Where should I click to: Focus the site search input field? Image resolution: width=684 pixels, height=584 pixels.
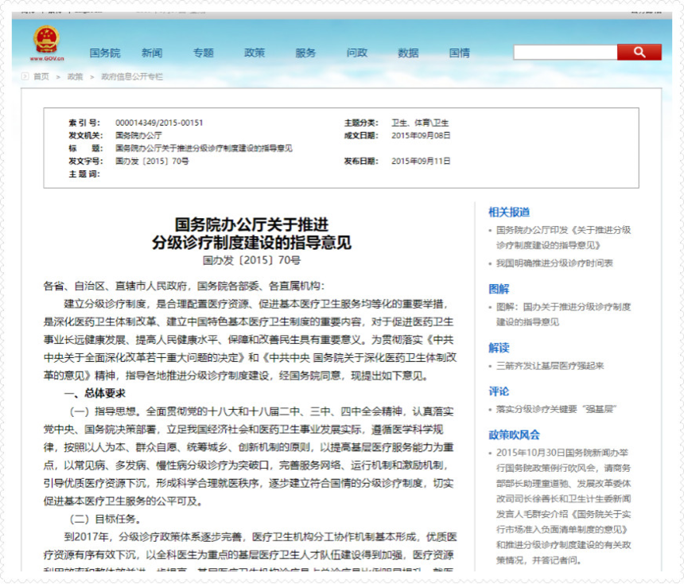click(565, 53)
